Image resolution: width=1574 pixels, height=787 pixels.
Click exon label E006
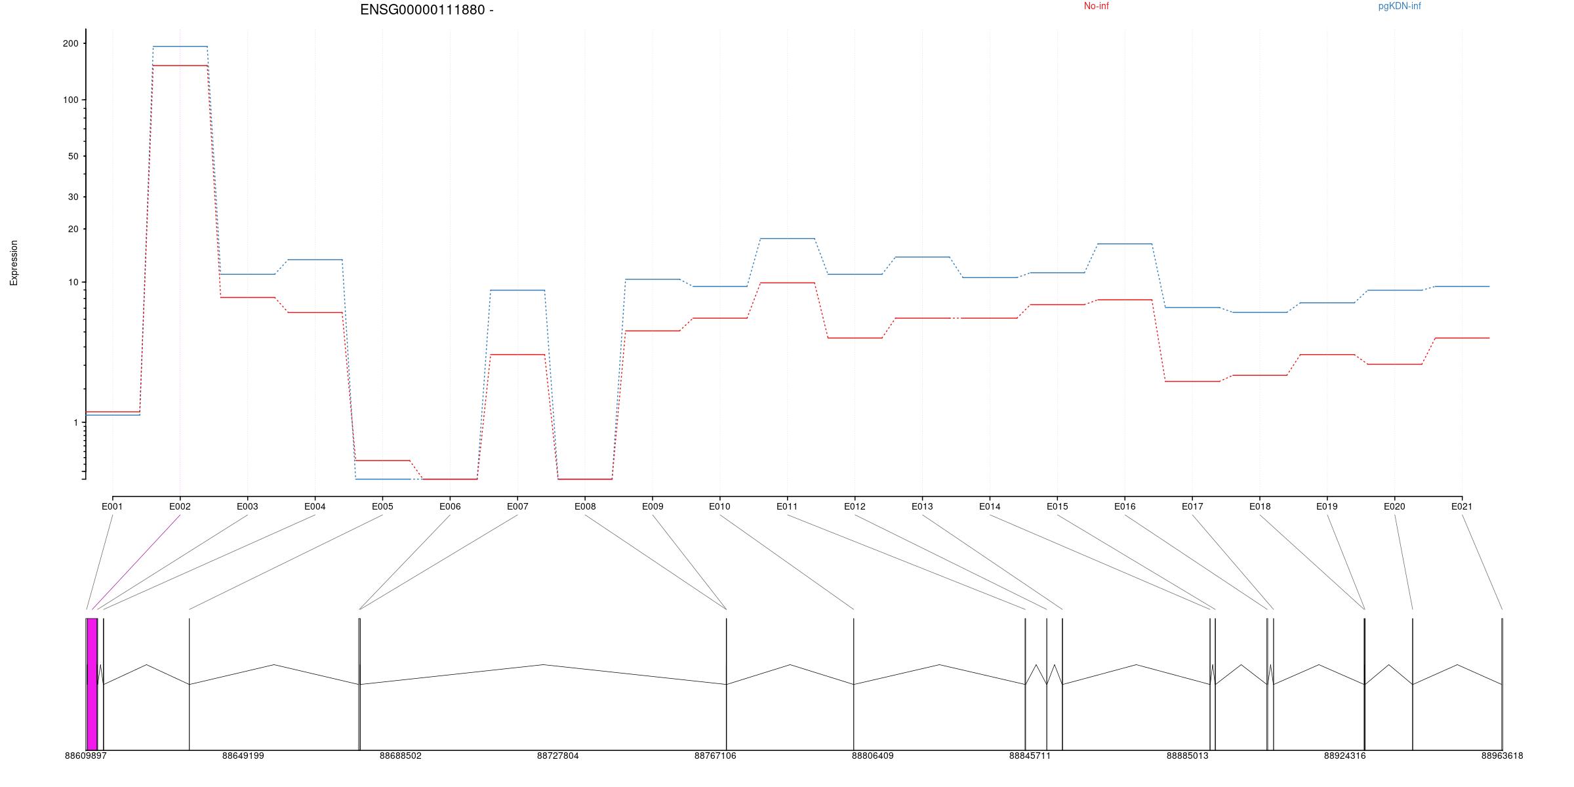click(x=450, y=506)
